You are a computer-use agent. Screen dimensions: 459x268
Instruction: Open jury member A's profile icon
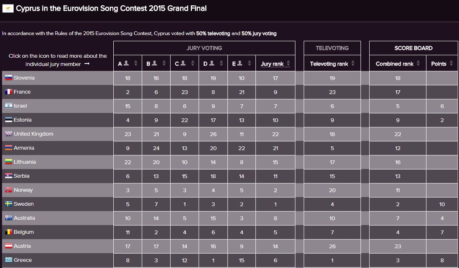click(x=126, y=63)
